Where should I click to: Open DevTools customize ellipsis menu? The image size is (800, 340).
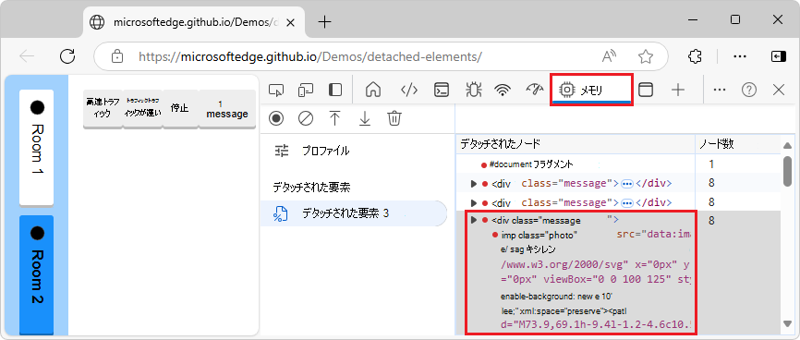(720, 90)
